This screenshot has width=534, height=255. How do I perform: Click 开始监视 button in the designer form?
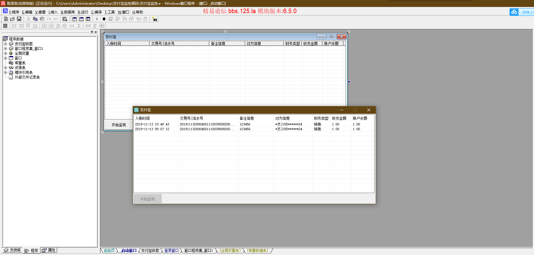pos(119,125)
